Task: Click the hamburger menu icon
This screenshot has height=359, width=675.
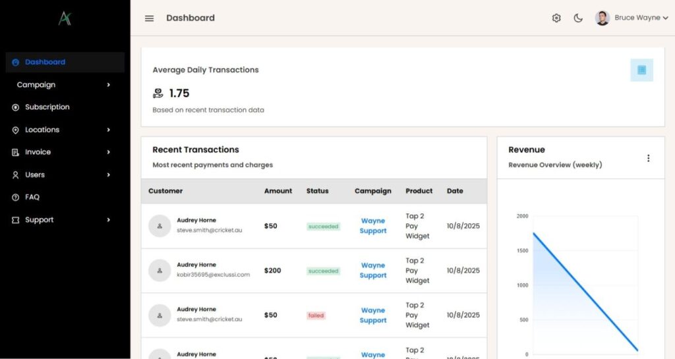Action: pyautogui.click(x=149, y=18)
